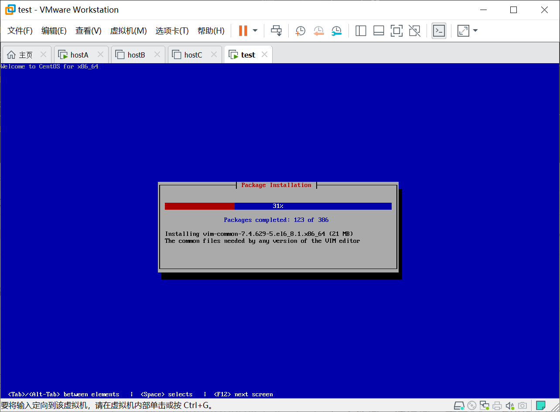Toggle the thumbnail bar layout icon

379,31
